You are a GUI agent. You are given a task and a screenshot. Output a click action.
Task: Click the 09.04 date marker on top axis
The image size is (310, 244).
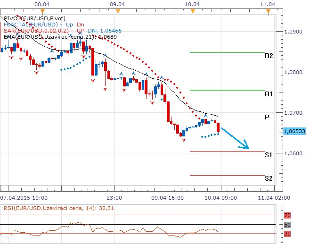click(117, 4)
